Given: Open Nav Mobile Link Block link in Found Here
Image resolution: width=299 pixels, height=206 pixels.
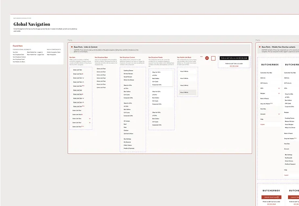Looking at the screenshot, I should tap(19, 62).
